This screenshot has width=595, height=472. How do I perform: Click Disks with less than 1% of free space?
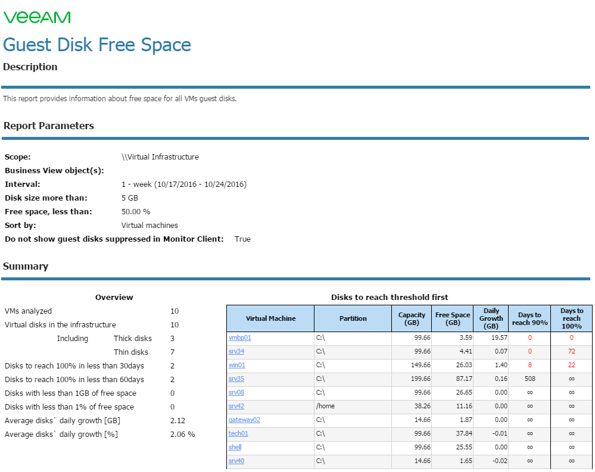pyautogui.click(x=69, y=407)
